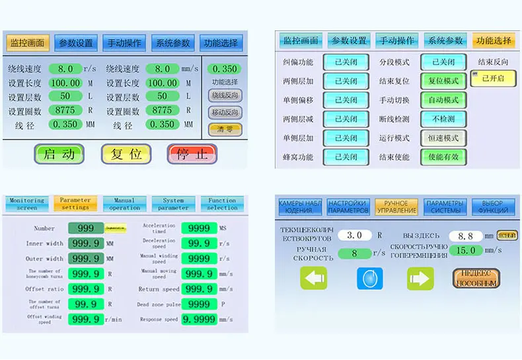Open the System parameter tab
This screenshot has width=522, height=360.
(x=173, y=204)
